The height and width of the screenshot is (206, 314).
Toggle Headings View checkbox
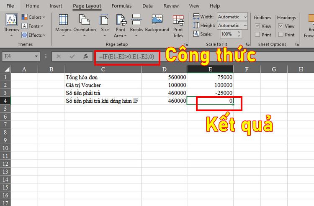click(281, 26)
